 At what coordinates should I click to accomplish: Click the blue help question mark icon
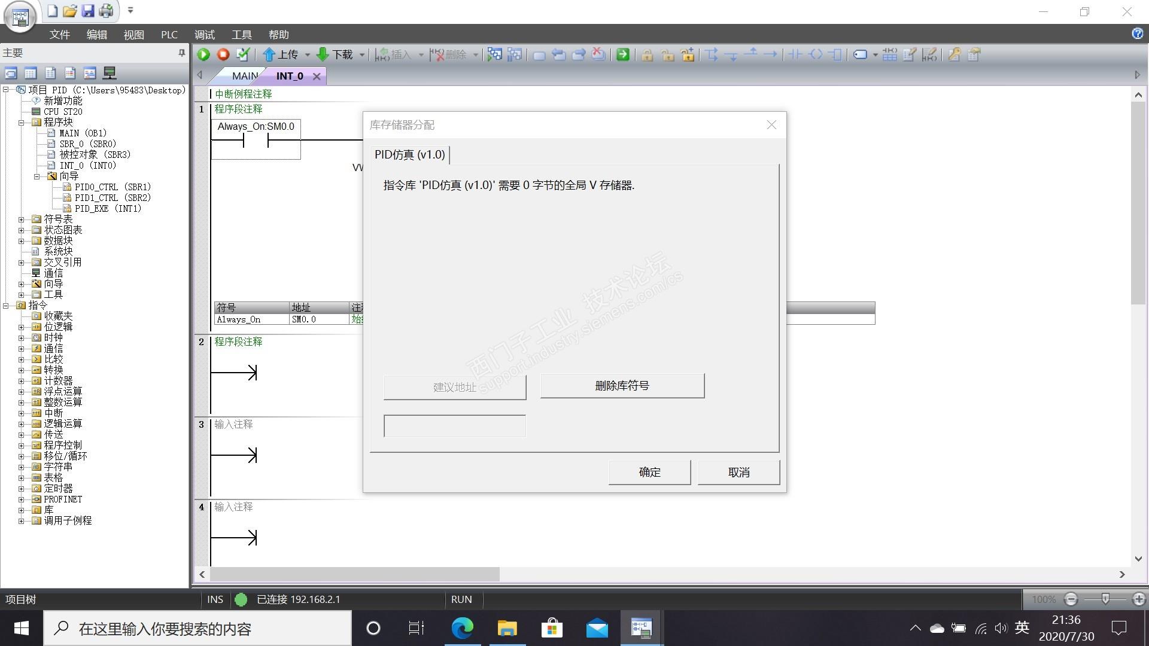point(1137,33)
